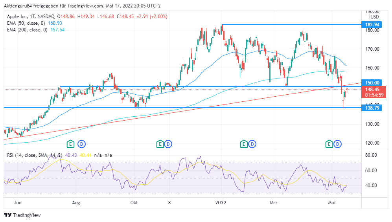Click the 2022 label on time axis
The height and width of the screenshot is (222, 392).
click(x=221, y=202)
